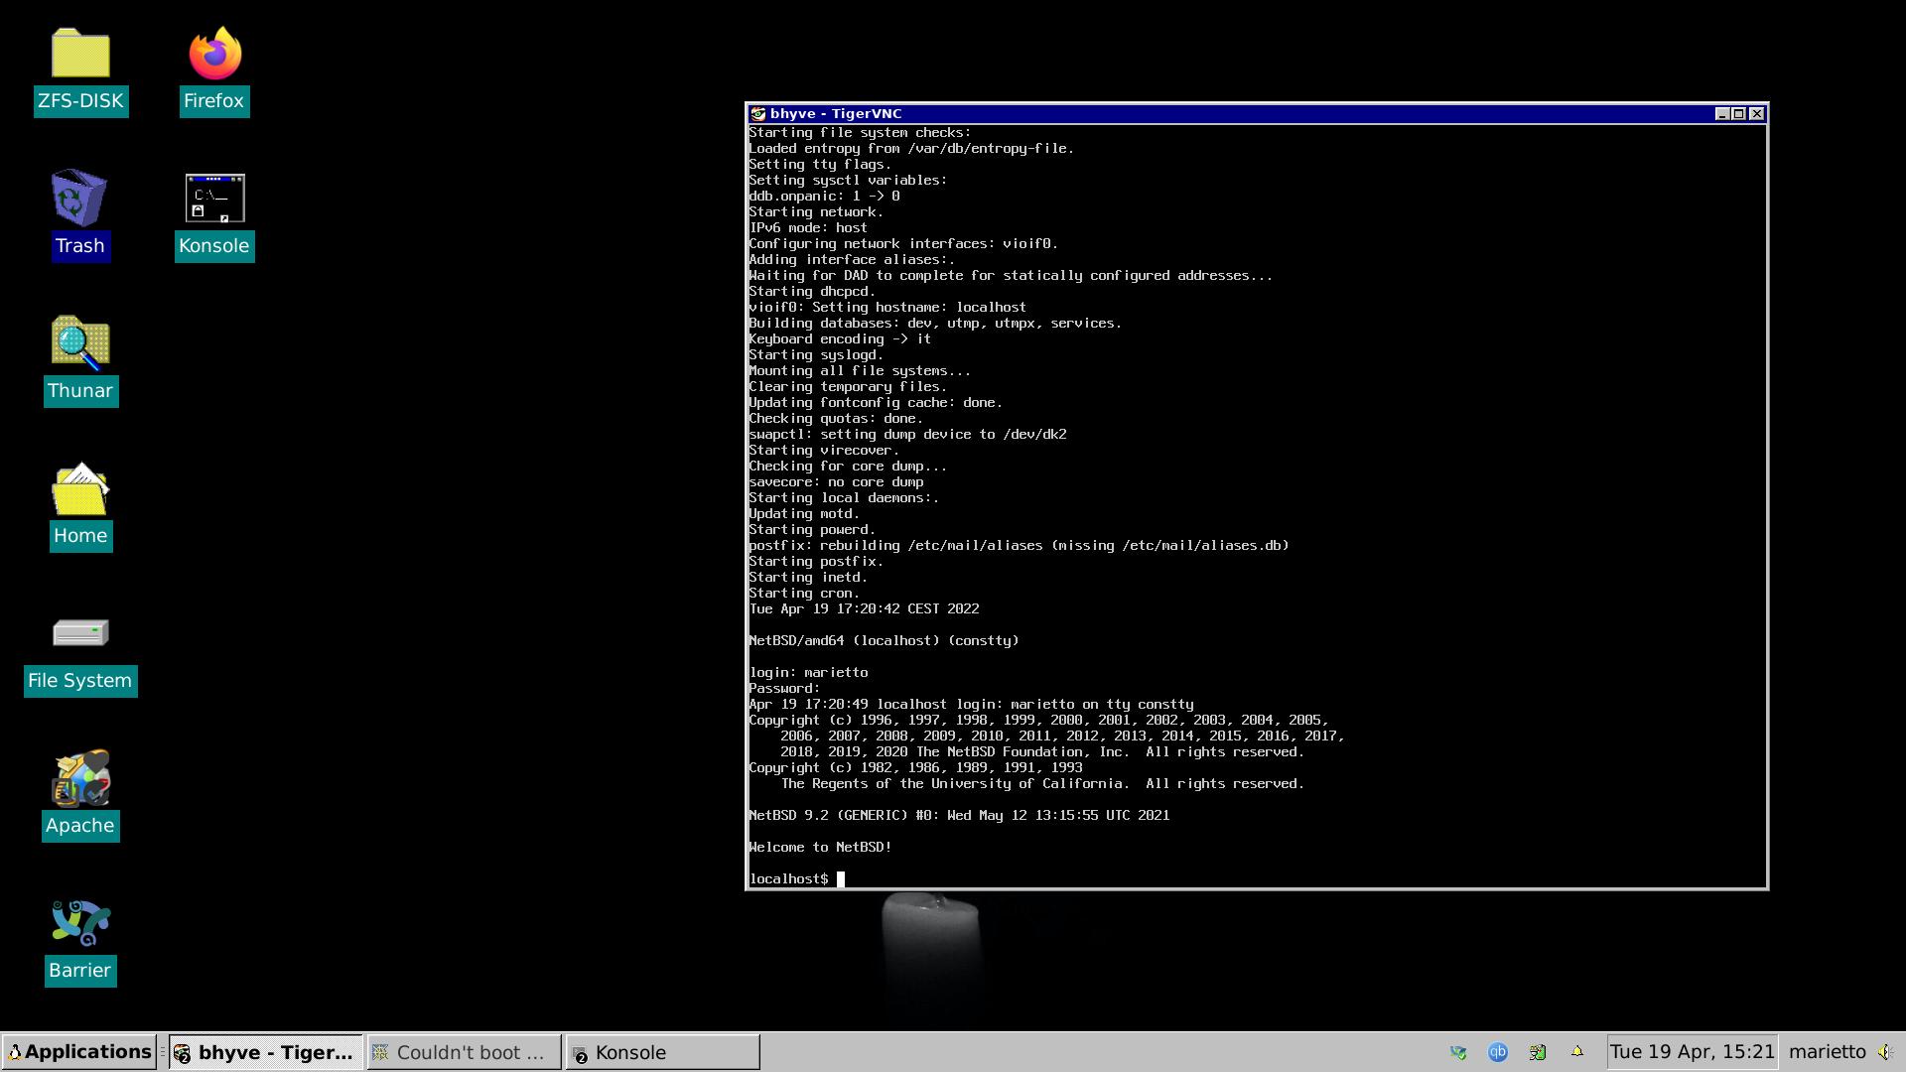Toggle the bhyve - TigerVNC taskbar button
1906x1072 pixels.
[263, 1052]
